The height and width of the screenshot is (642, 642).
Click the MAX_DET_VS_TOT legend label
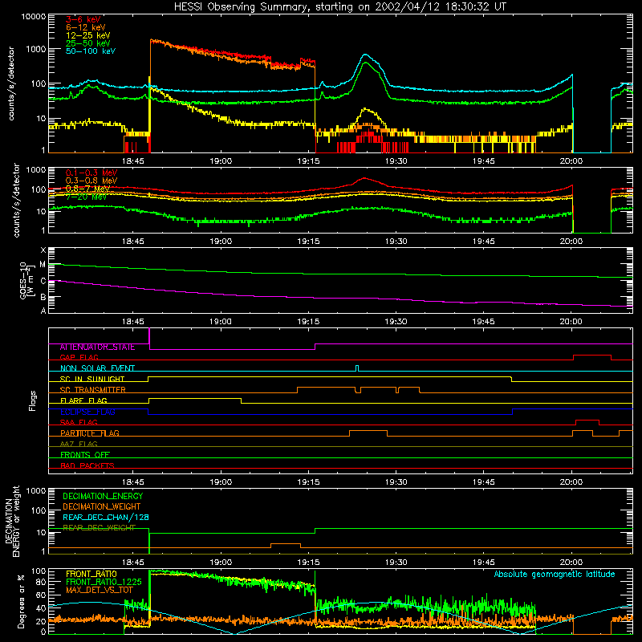click(99, 590)
